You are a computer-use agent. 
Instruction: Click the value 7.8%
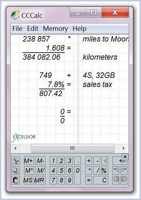point(56,84)
